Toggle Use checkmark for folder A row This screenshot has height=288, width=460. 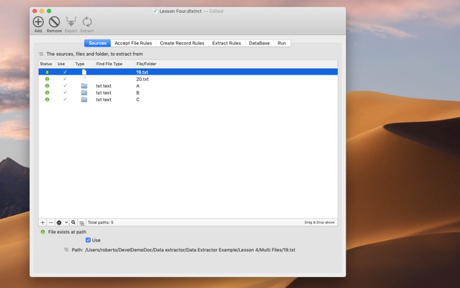[x=65, y=86]
